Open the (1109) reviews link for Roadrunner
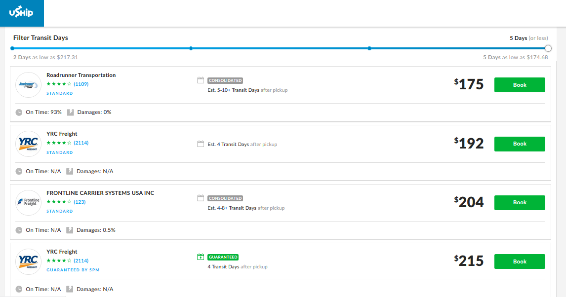 coord(81,84)
